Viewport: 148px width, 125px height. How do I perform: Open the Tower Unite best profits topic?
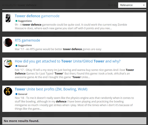pyautogui.click(x=51, y=89)
